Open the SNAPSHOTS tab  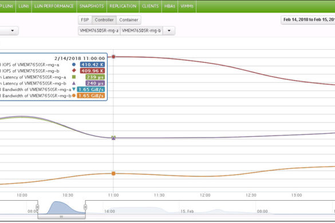pos(92,6)
